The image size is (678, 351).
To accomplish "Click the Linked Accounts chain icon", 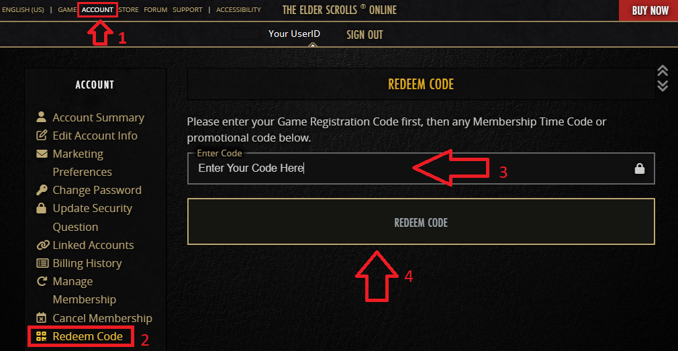I will click(x=42, y=245).
